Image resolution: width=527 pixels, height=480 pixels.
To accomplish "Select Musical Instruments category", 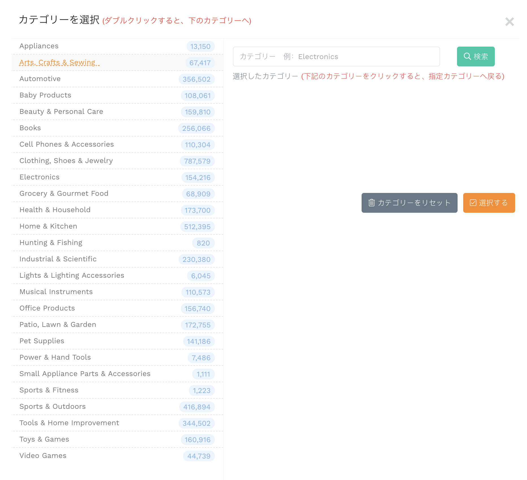I will (117, 292).
